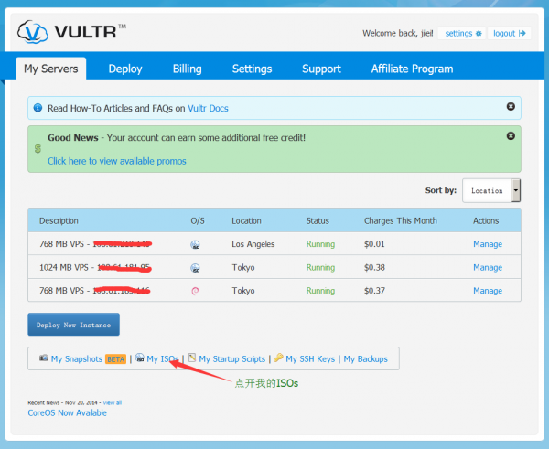
Task: Open the Sort by Location dropdown
Action: (x=491, y=191)
